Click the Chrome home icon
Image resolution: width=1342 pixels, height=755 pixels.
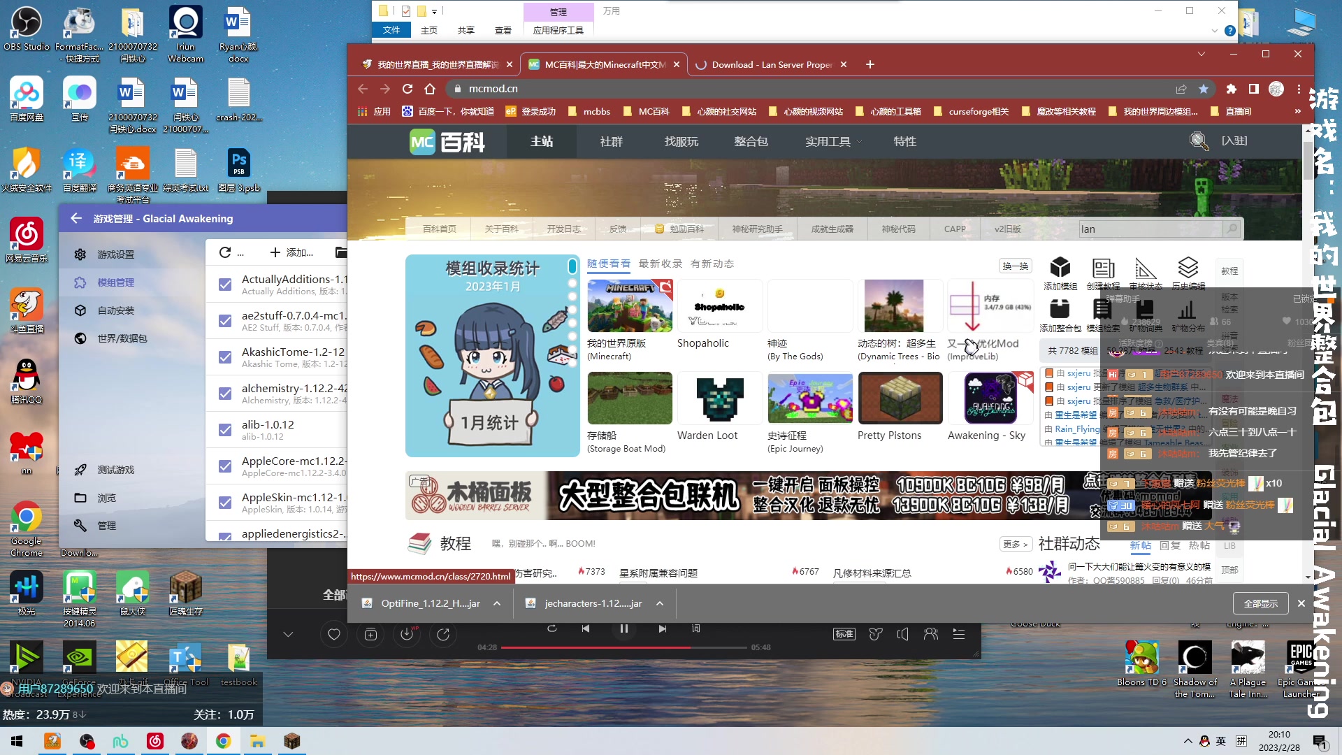coord(430,89)
